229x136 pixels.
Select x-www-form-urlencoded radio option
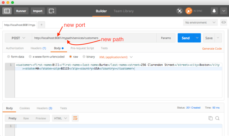[x=30, y=57]
